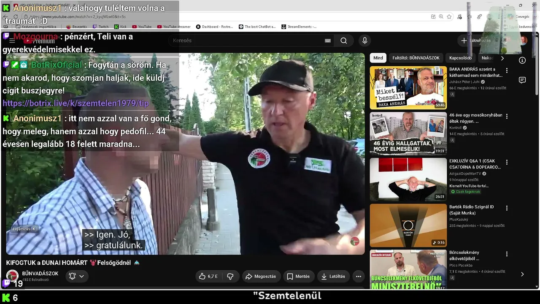Open video info panel icon

[x=522, y=60]
